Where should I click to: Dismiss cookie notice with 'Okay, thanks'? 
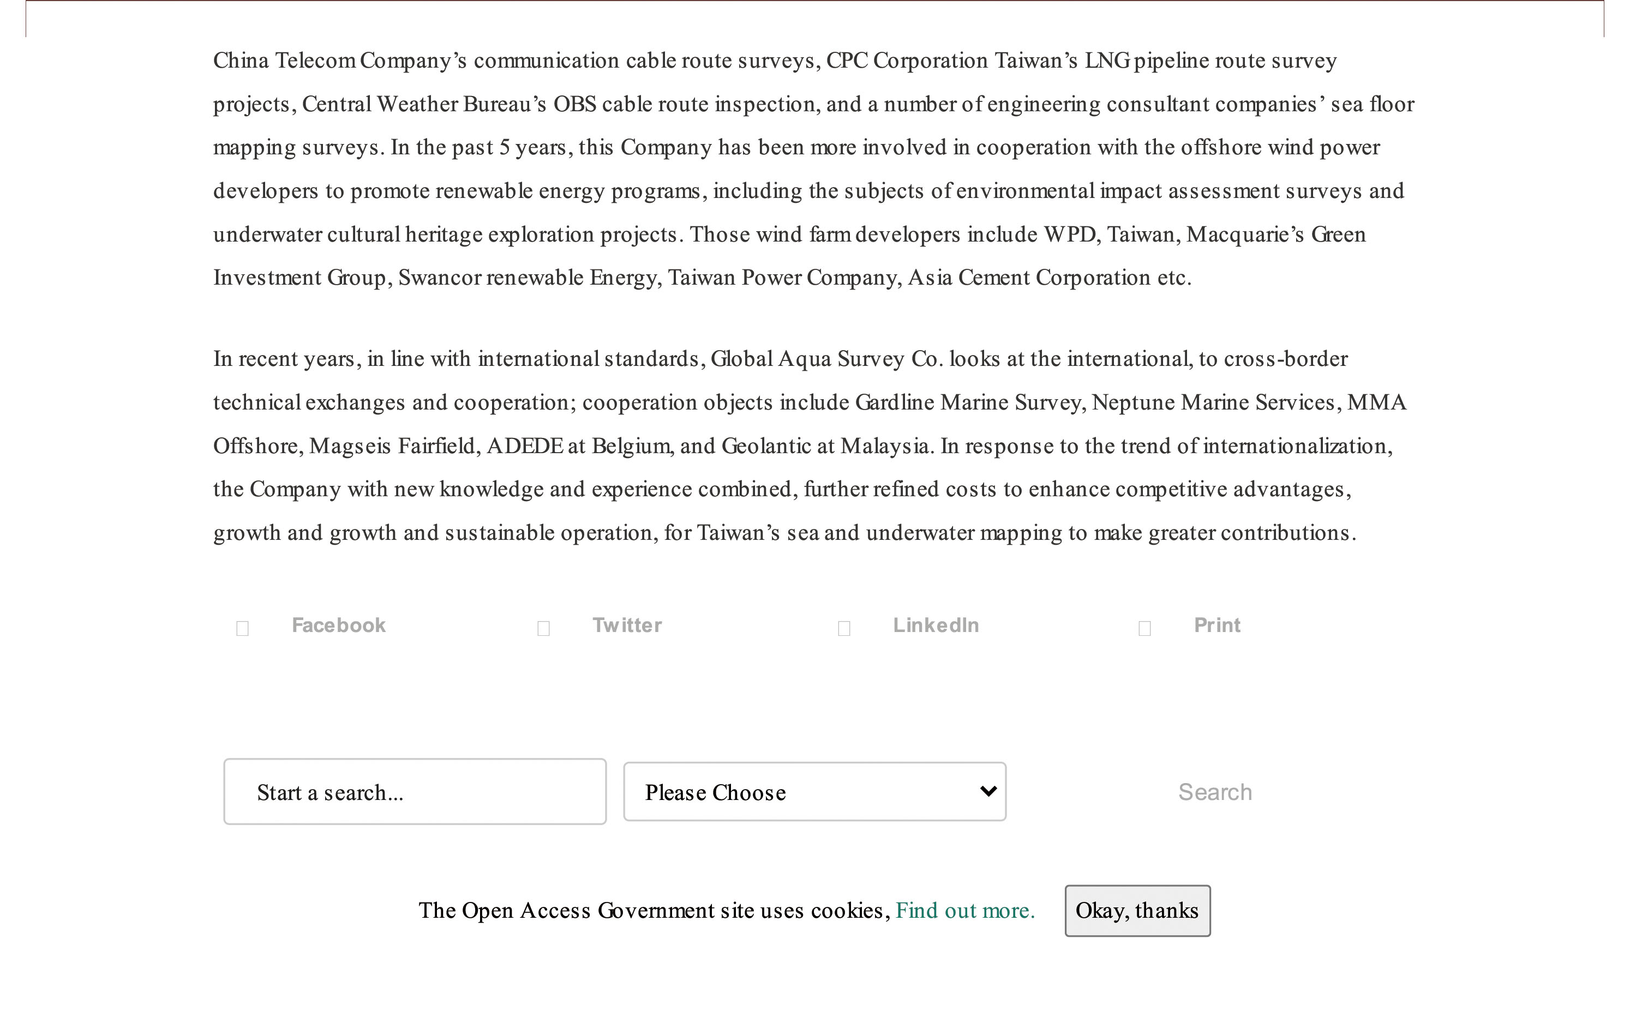pos(1137,911)
